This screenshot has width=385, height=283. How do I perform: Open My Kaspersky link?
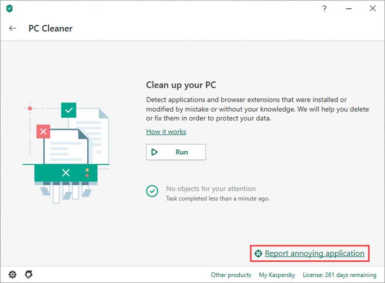coord(277,275)
